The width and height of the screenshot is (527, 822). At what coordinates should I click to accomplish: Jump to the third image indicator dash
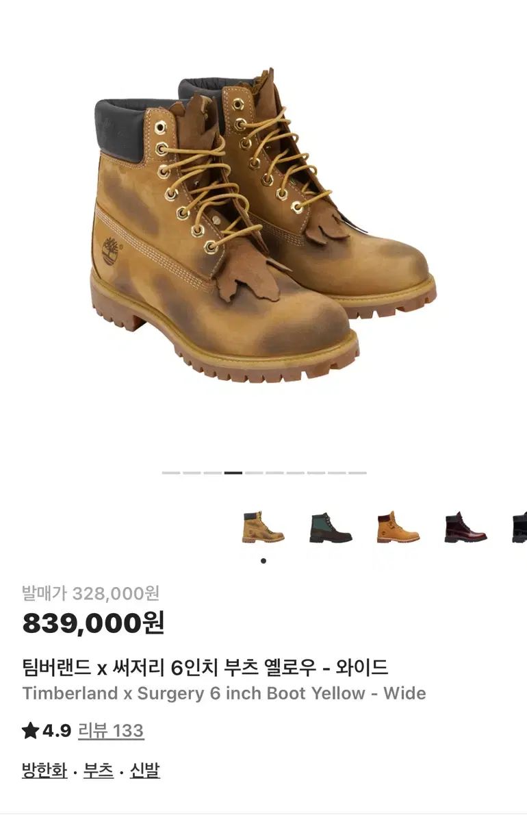[212, 473]
